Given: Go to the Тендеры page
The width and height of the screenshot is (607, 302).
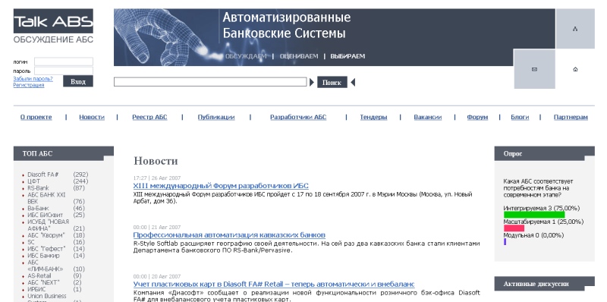Looking at the screenshot, I should tap(373, 118).
